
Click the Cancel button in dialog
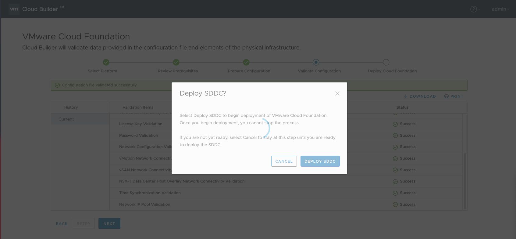pos(284,161)
